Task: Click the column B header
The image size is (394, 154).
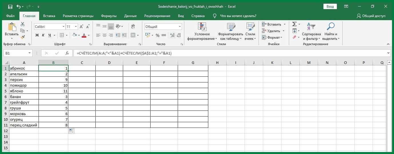Action: coord(53,63)
